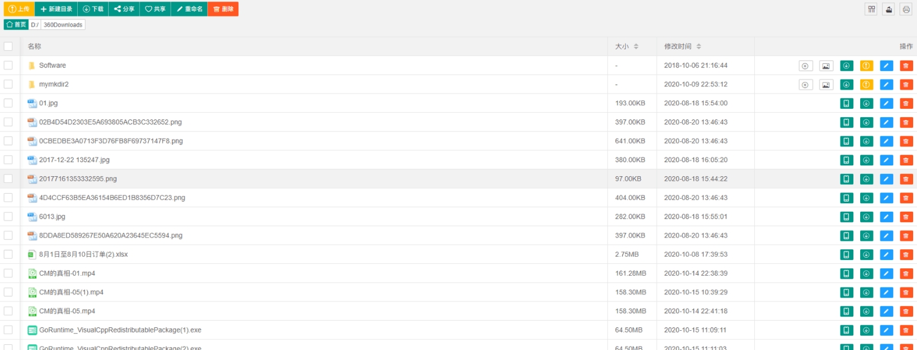This screenshot has height=350, width=917.
Task: Click the blue edit icon for Software
Action: click(886, 66)
